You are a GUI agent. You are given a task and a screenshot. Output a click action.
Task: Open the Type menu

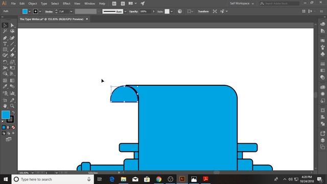pos(44,4)
